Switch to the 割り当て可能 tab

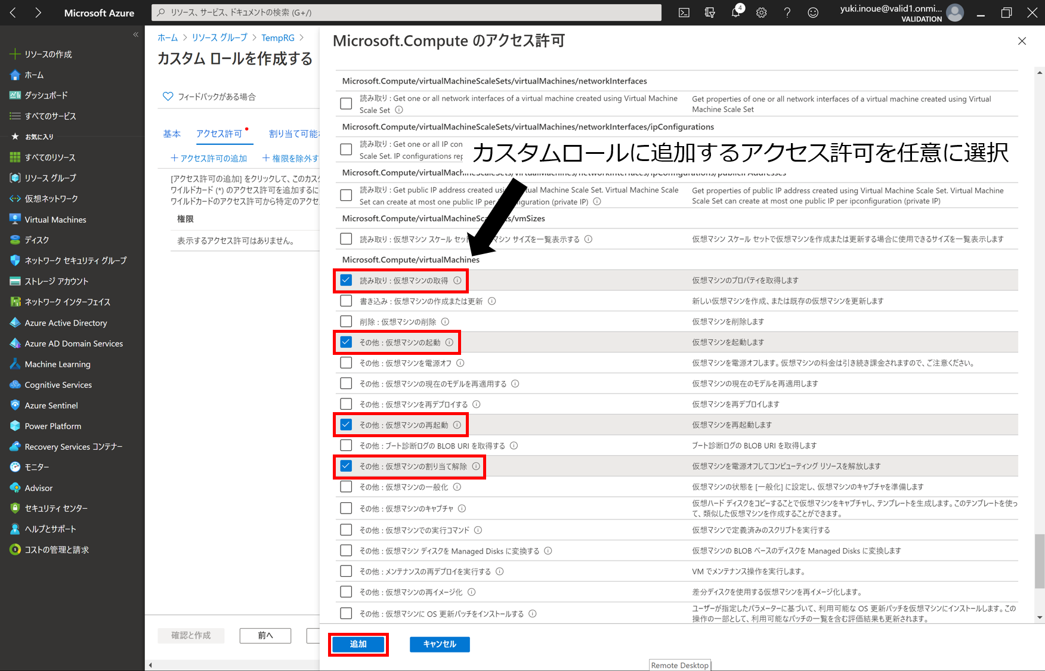[293, 134]
